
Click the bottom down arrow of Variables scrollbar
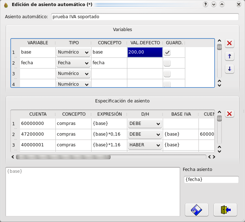click(x=219, y=85)
